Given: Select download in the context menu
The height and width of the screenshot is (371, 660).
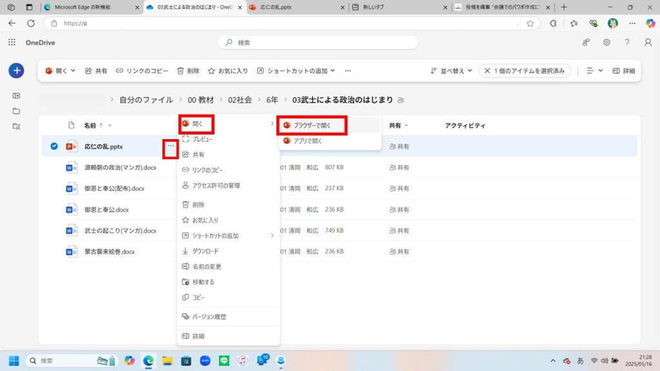Looking at the screenshot, I should 205,251.
